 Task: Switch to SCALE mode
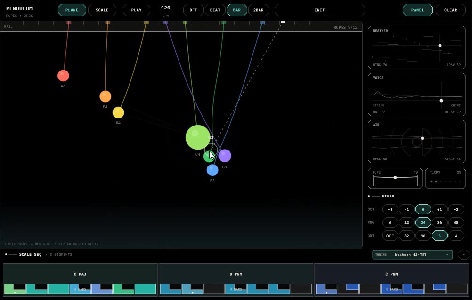[x=102, y=10]
